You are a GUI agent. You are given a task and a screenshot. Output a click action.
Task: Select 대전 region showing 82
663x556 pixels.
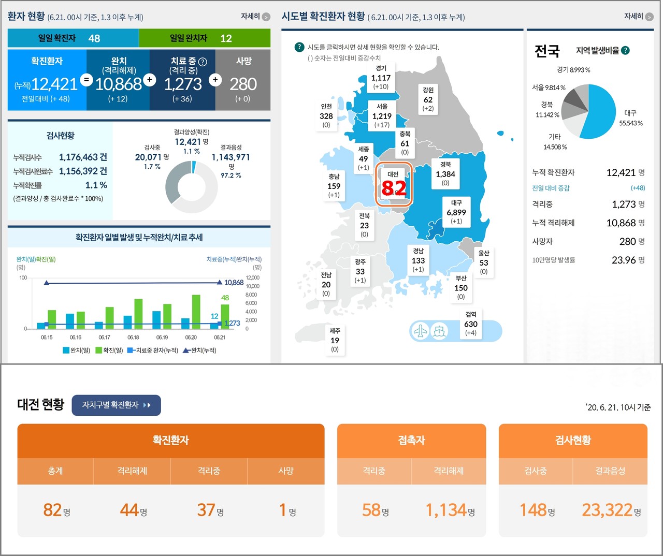(x=394, y=184)
